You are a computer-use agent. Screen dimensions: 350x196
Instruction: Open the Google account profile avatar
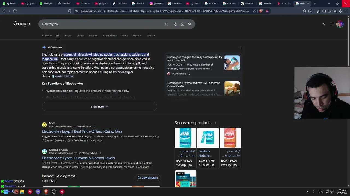pos(340,24)
